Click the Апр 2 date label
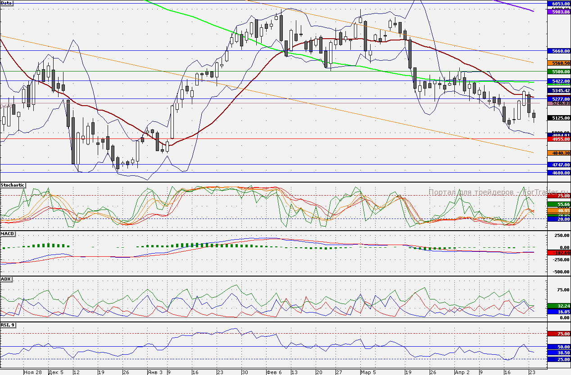571x375 pixels. 462,372
